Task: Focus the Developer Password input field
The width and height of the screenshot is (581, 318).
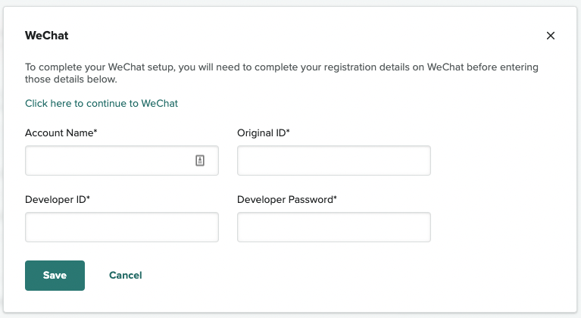Action: pos(334,227)
